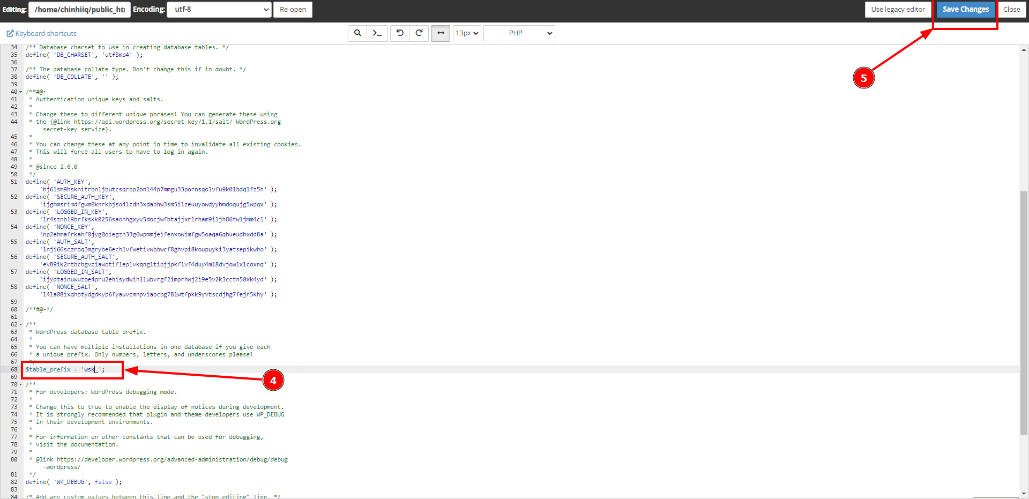Place cursor in the $table_prefix line
The image size is (1029, 499).
pyautogui.click(x=65, y=369)
